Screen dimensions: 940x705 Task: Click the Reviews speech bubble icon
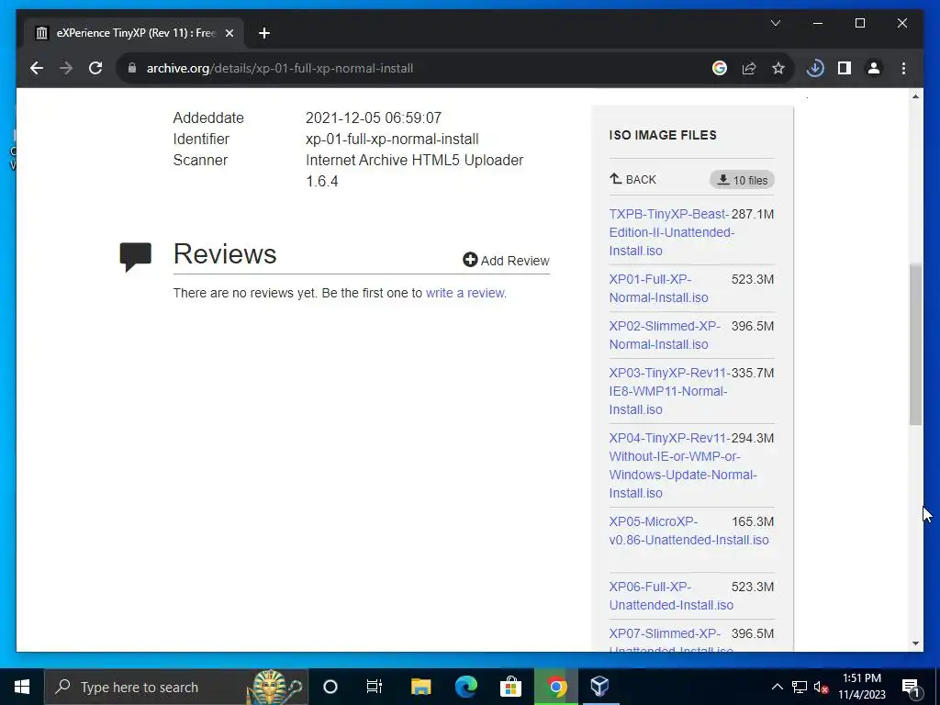coord(136,257)
